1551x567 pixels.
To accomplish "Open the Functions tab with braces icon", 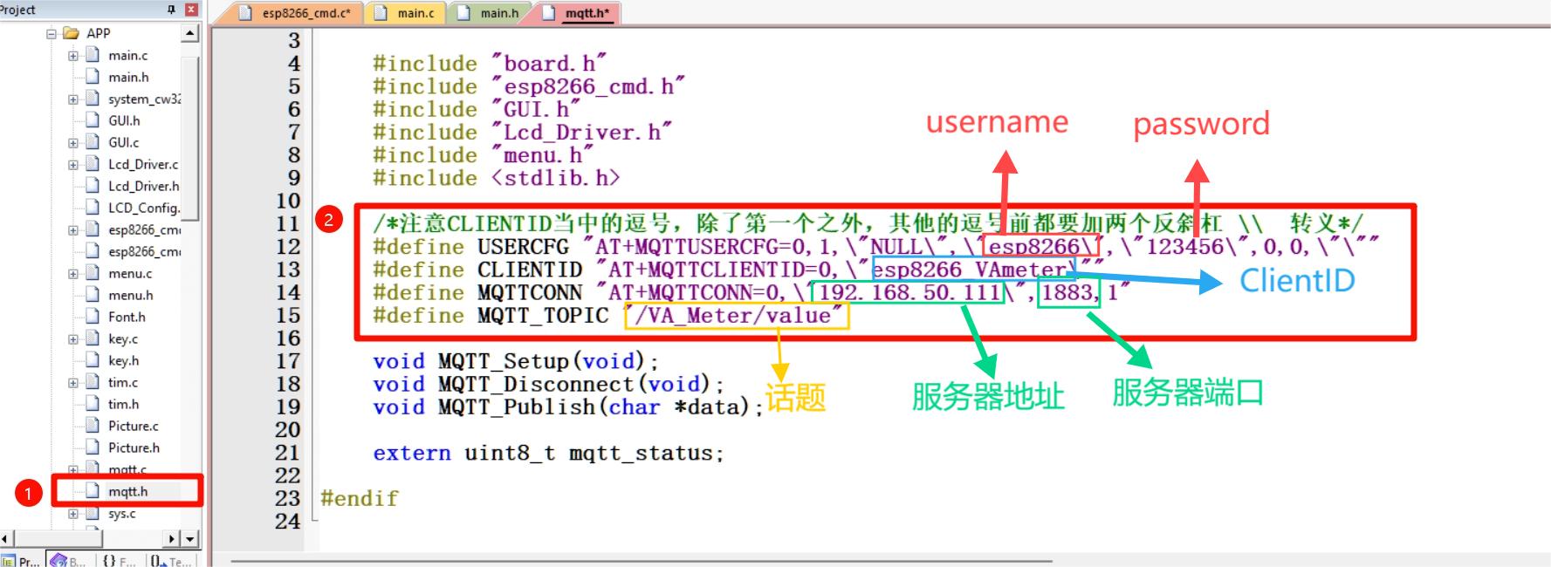I will pos(120,560).
